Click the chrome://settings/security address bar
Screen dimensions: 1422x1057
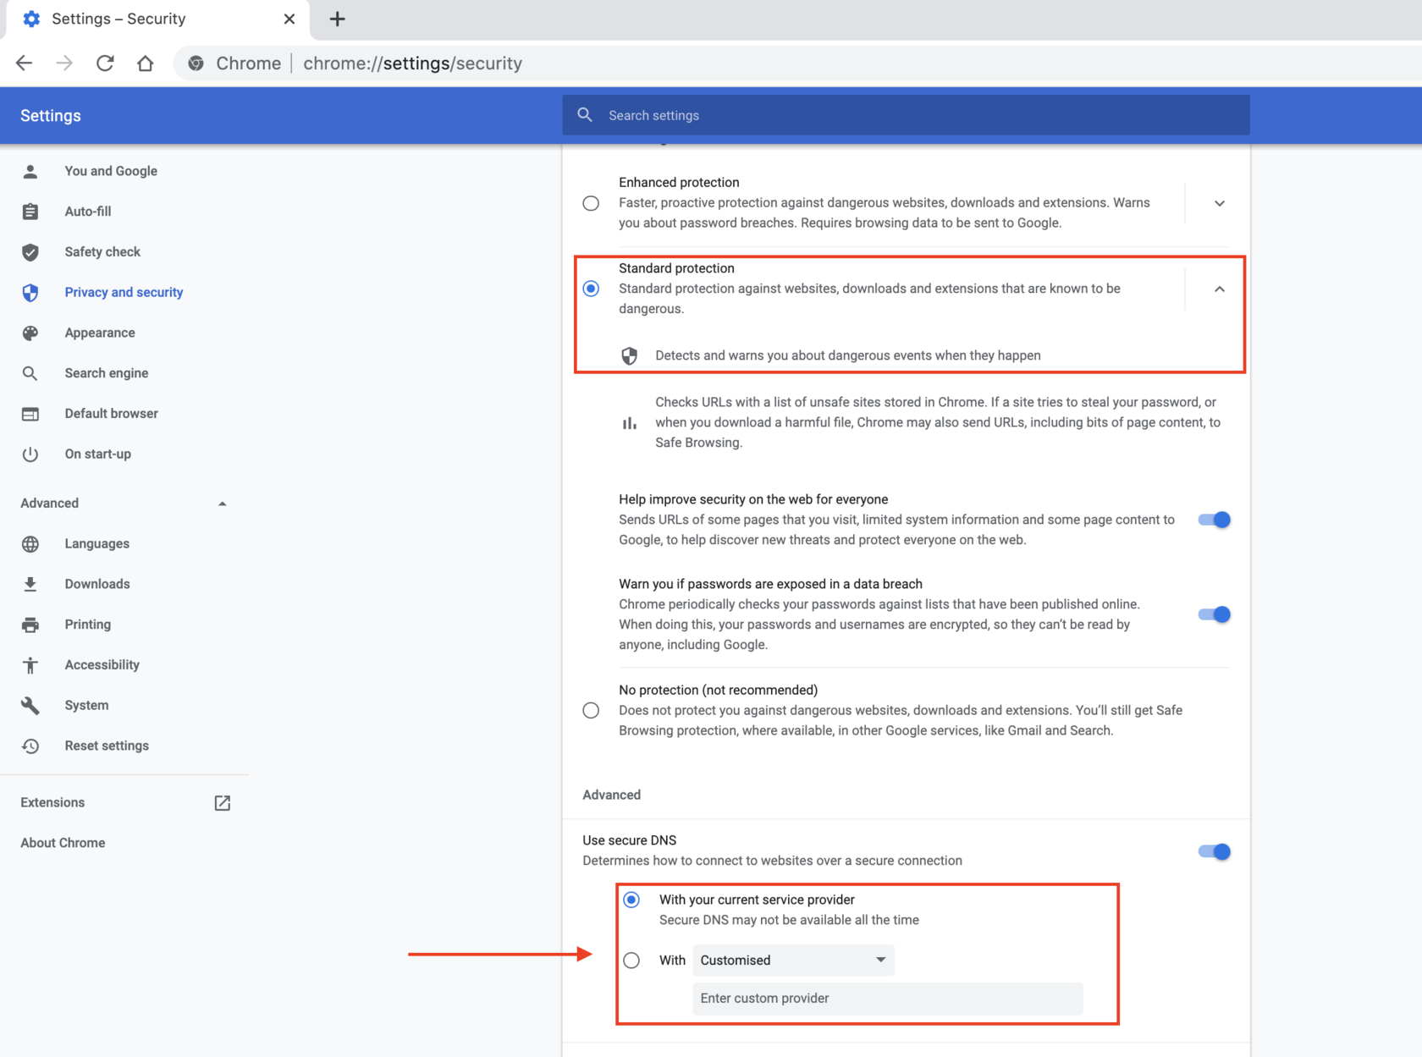pyautogui.click(x=413, y=63)
